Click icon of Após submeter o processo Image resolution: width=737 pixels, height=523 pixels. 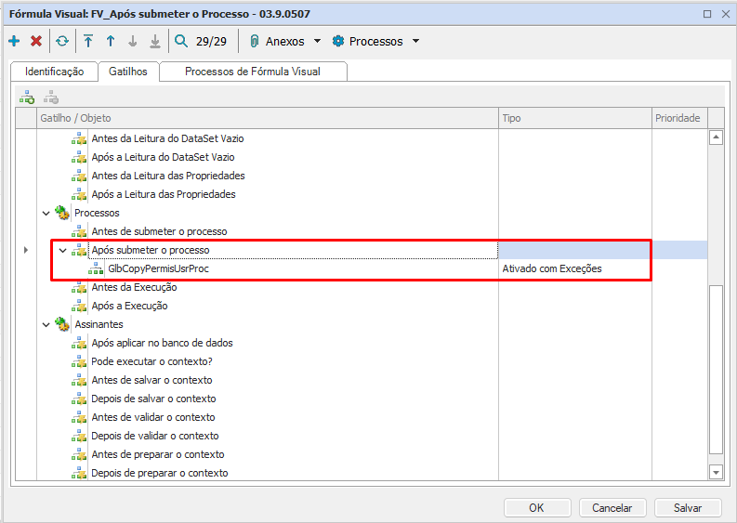(x=79, y=251)
